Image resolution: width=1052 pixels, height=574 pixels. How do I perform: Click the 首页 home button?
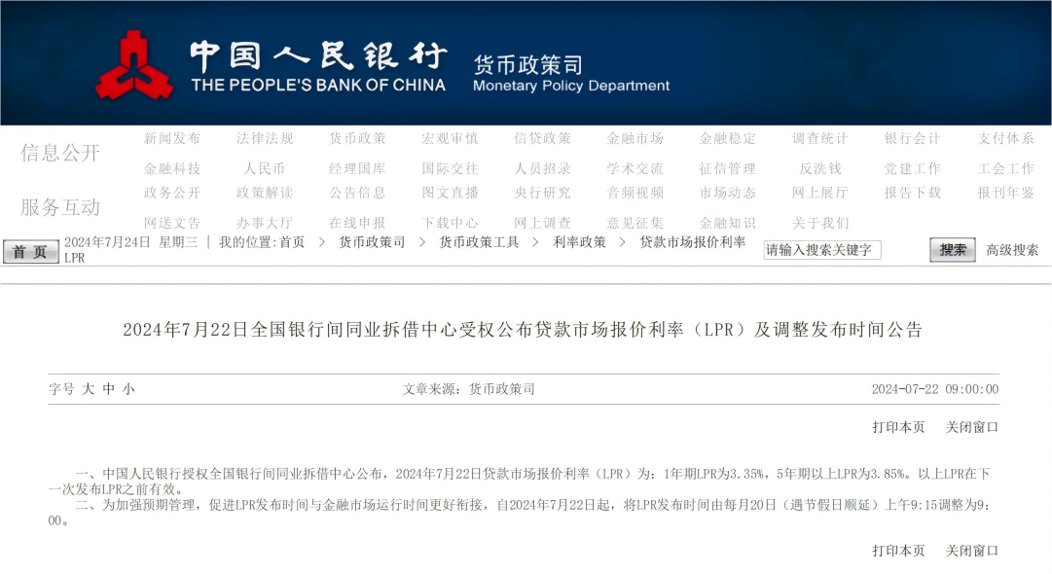(x=30, y=252)
